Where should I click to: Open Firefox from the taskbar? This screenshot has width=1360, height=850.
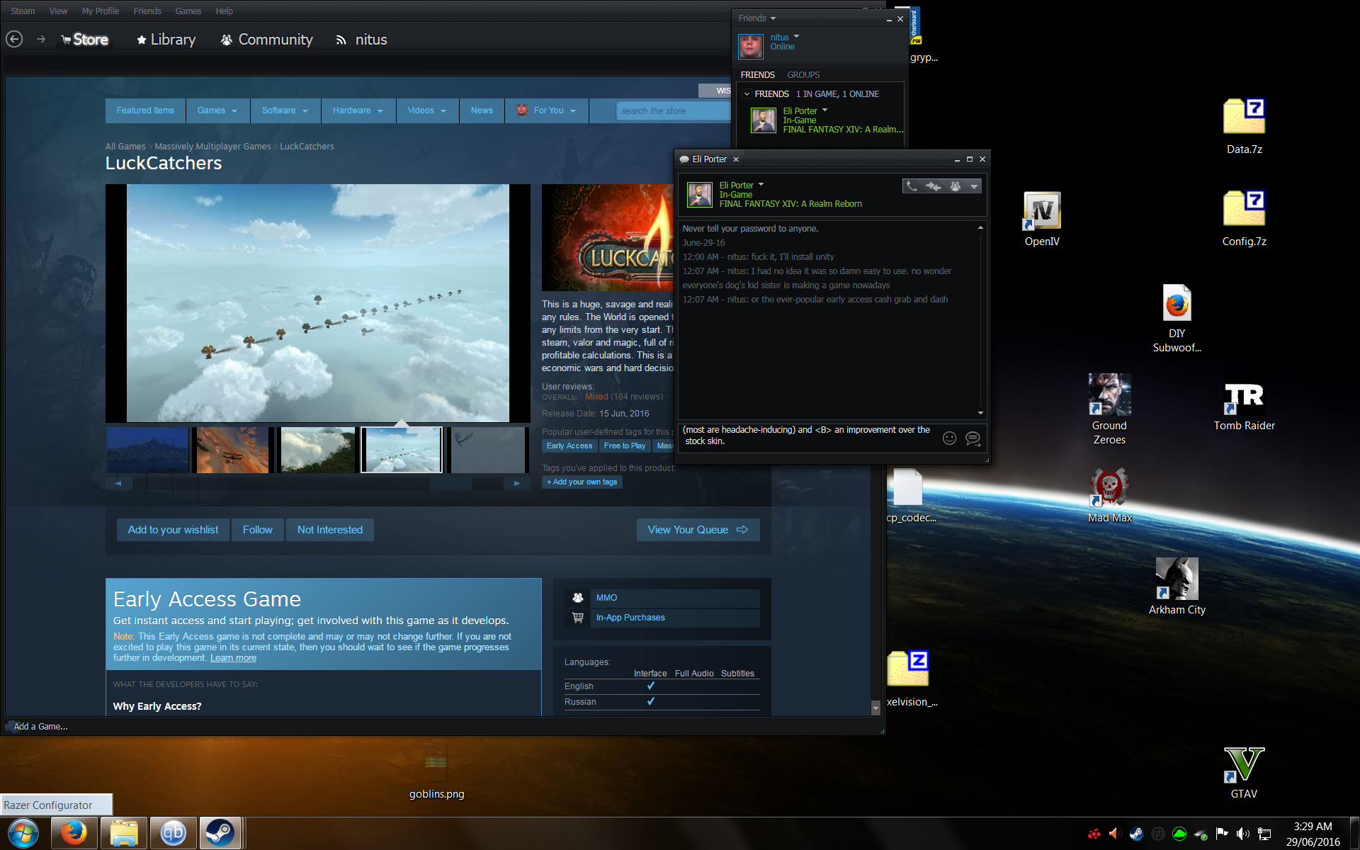tap(74, 833)
